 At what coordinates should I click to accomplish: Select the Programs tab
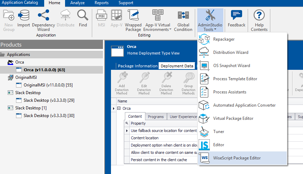(156, 117)
